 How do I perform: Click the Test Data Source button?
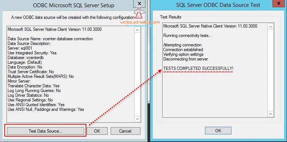tap(45, 131)
